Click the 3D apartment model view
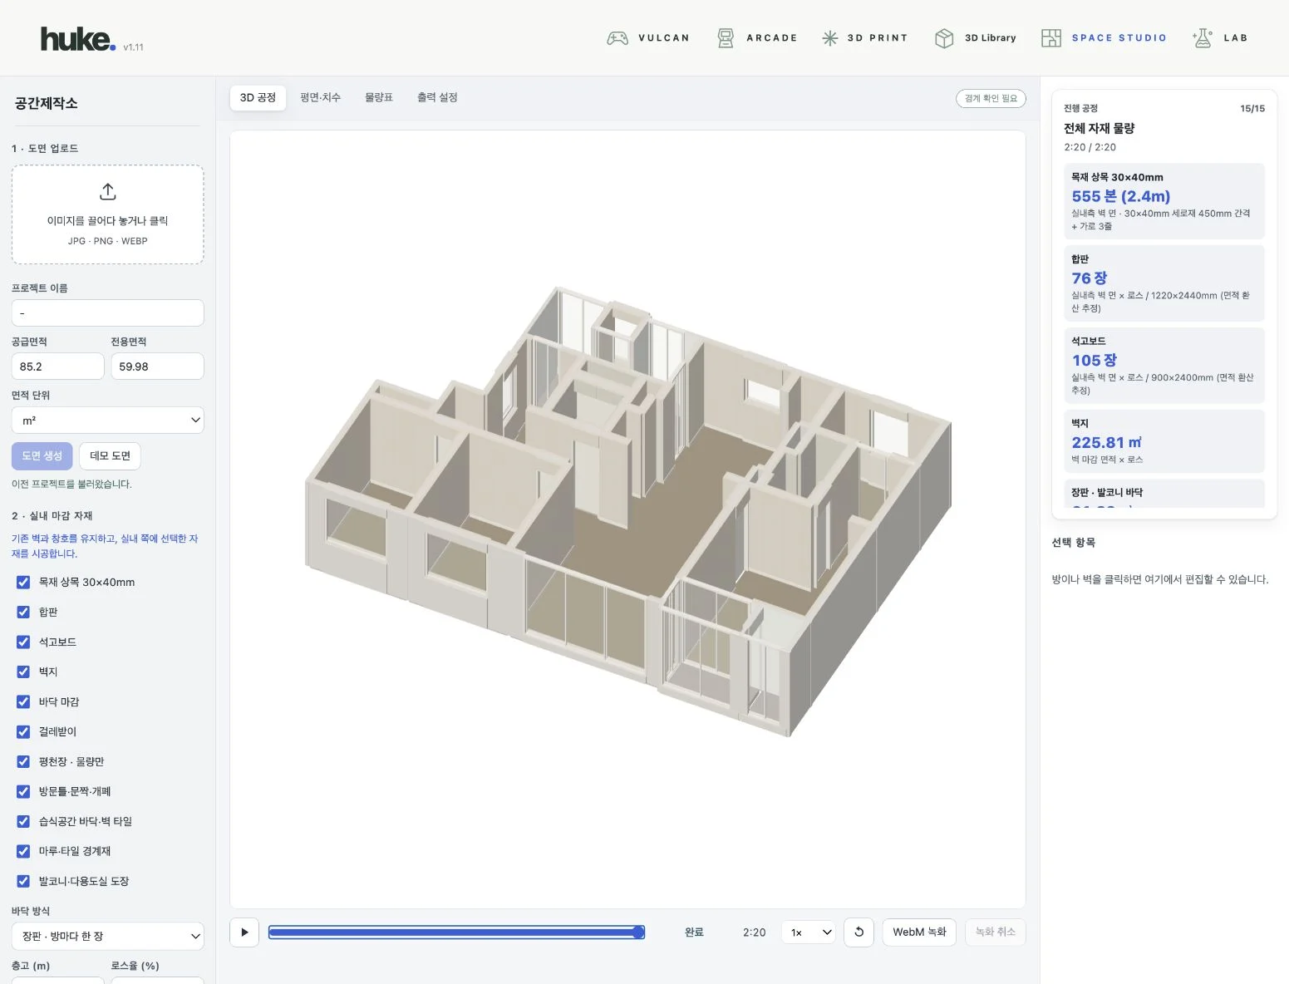This screenshot has height=984, width=1289. click(x=627, y=519)
